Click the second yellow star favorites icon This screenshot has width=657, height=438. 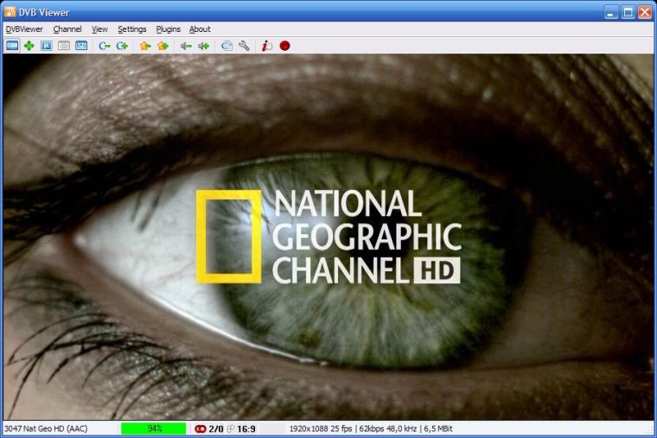(x=163, y=46)
